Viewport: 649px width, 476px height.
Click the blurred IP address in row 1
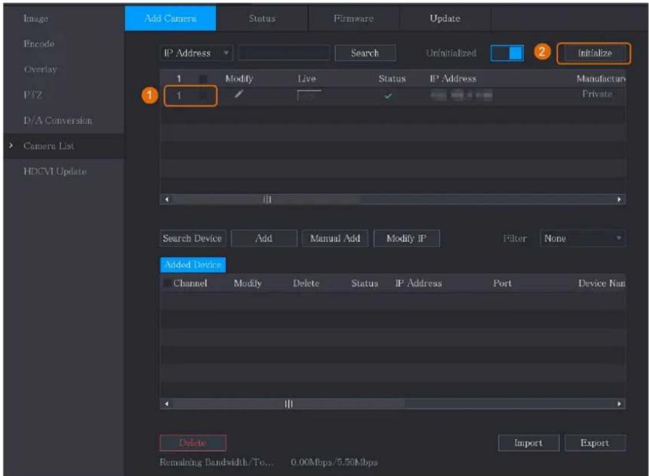click(x=461, y=95)
